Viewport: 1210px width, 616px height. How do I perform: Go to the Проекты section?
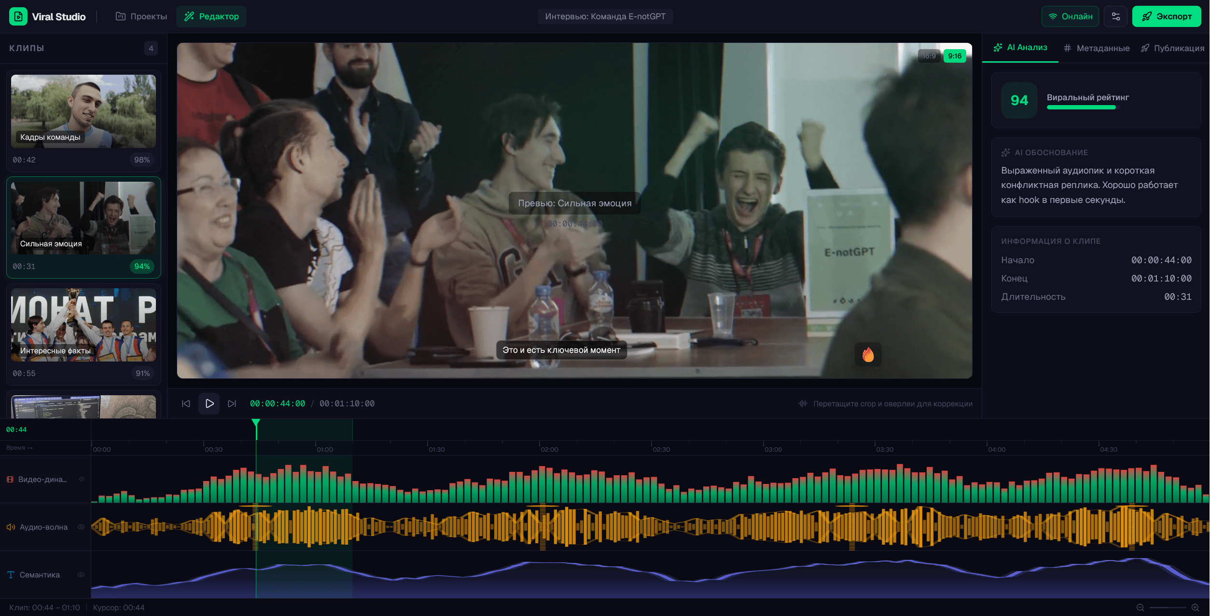click(x=141, y=16)
